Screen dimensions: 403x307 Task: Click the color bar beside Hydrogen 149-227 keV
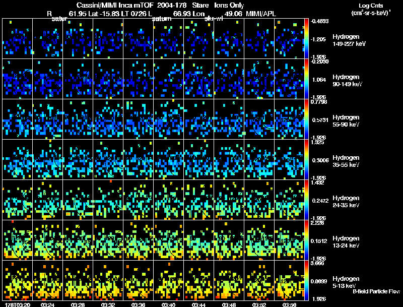click(307, 39)
